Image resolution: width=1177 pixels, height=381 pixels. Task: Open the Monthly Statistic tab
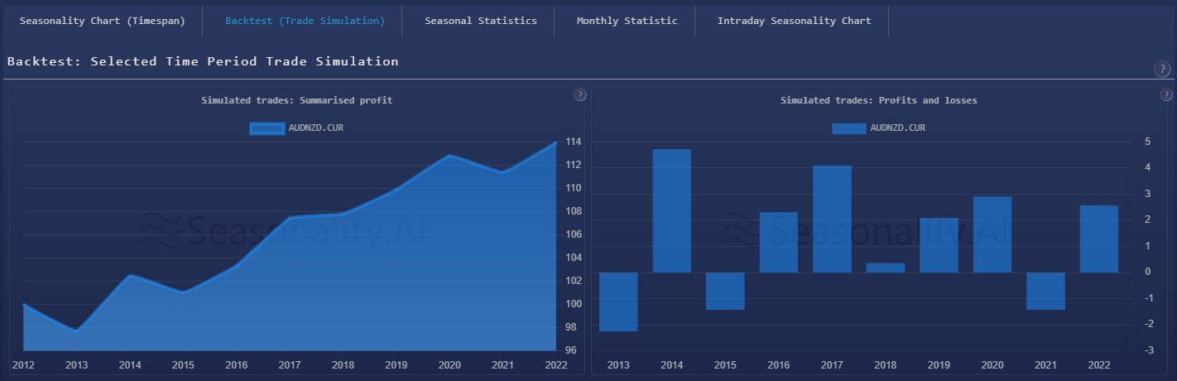pos(627,21)
